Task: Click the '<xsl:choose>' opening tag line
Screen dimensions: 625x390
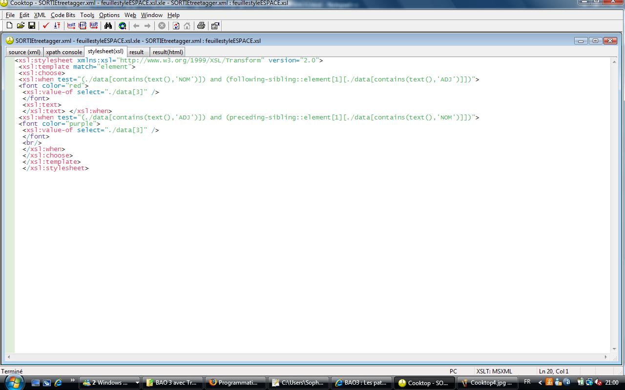Action: tap(42, 73)
